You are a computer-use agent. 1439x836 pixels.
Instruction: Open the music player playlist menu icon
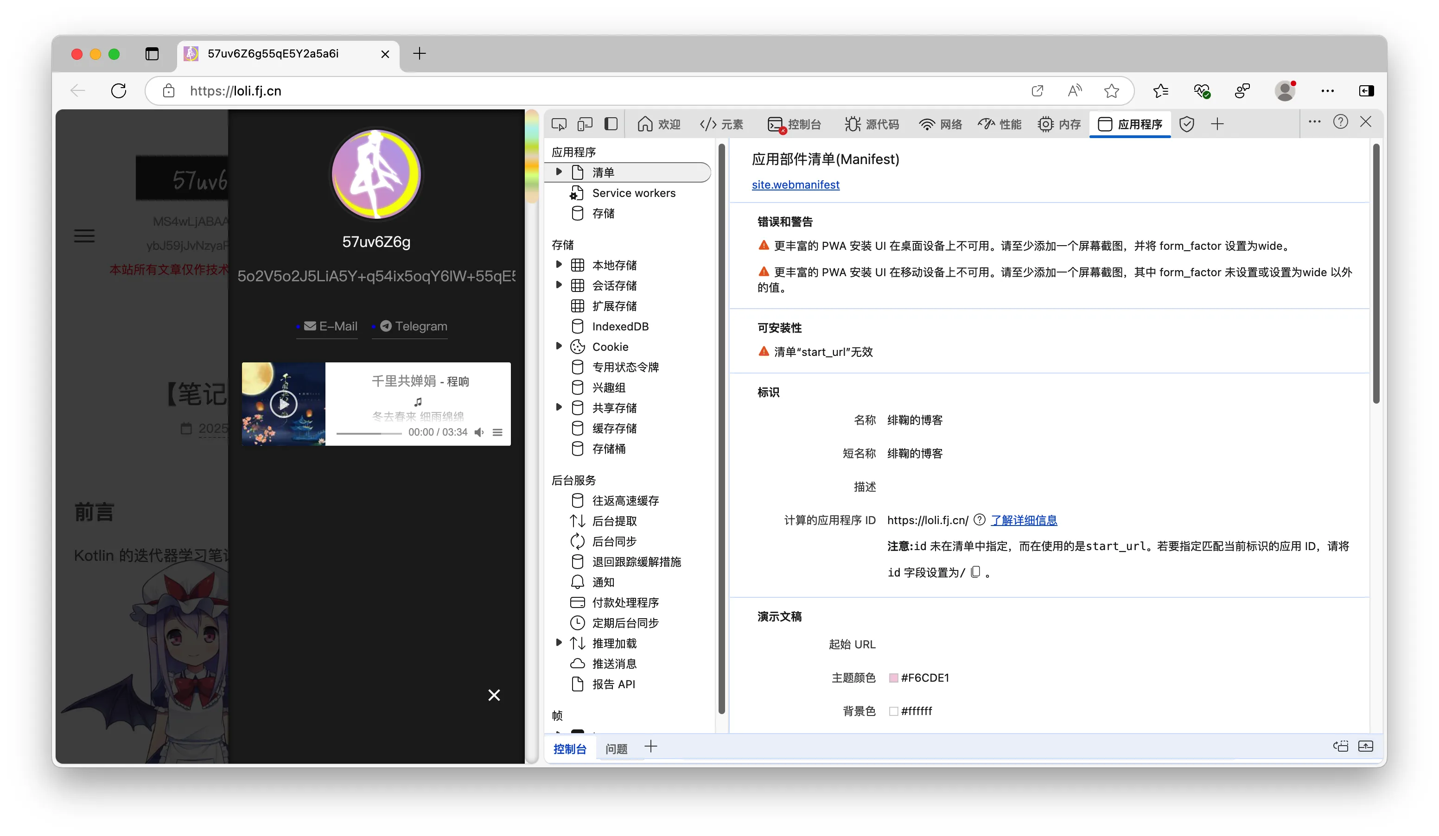497,432
